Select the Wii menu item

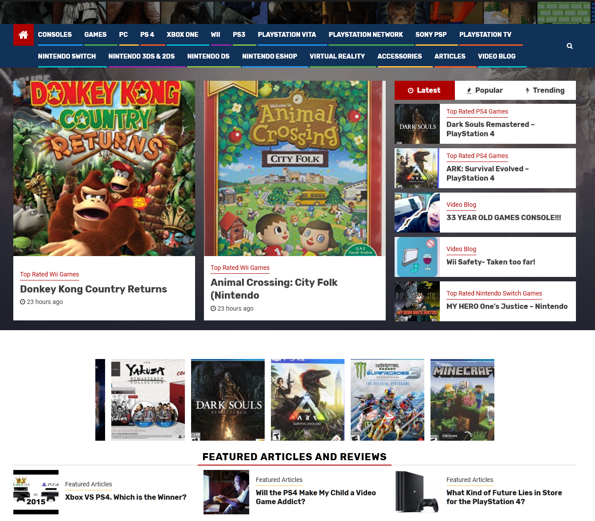click(215, 35)
